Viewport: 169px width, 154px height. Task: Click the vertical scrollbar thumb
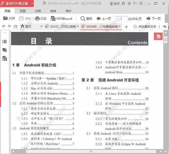(x=166, y=40)
